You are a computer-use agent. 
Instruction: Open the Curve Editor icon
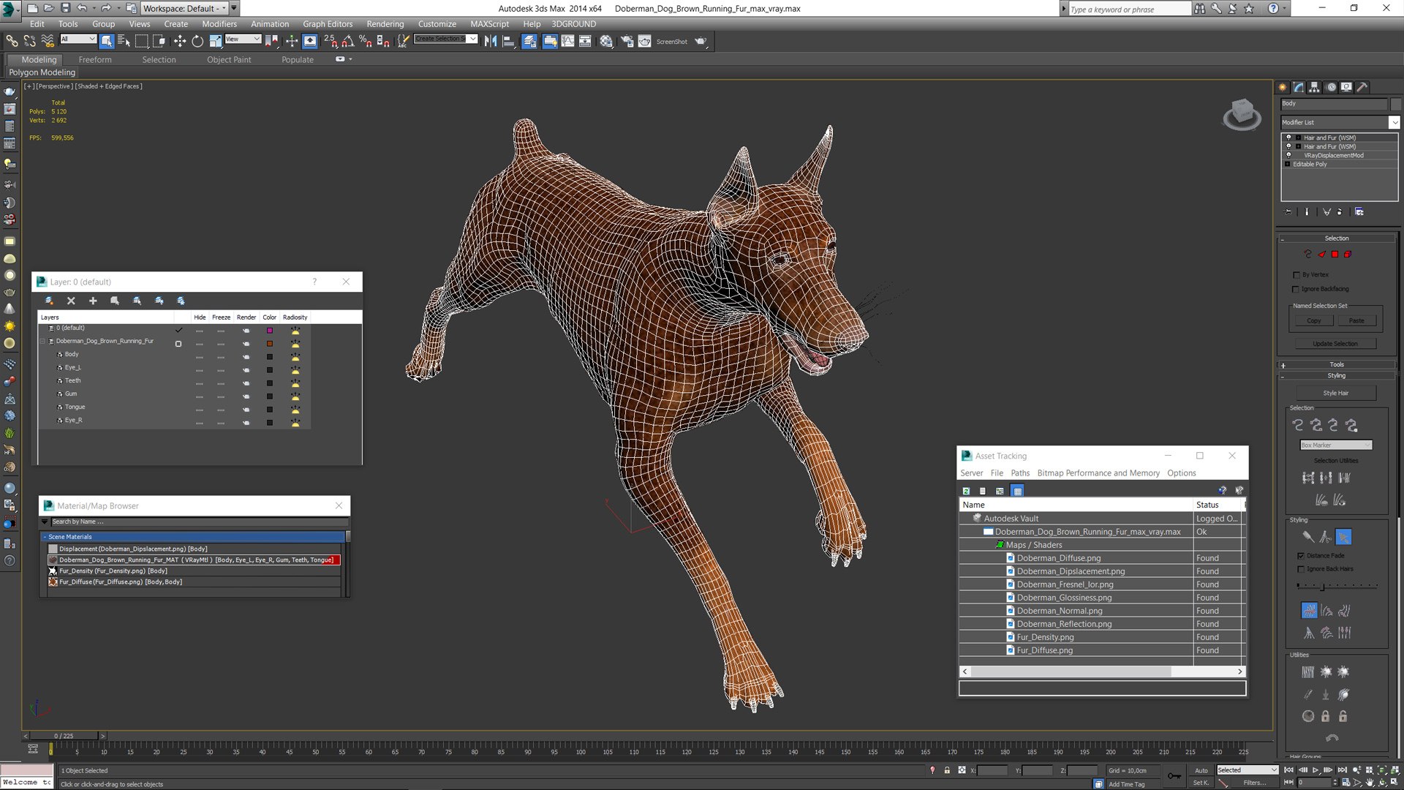click(567, 41)
